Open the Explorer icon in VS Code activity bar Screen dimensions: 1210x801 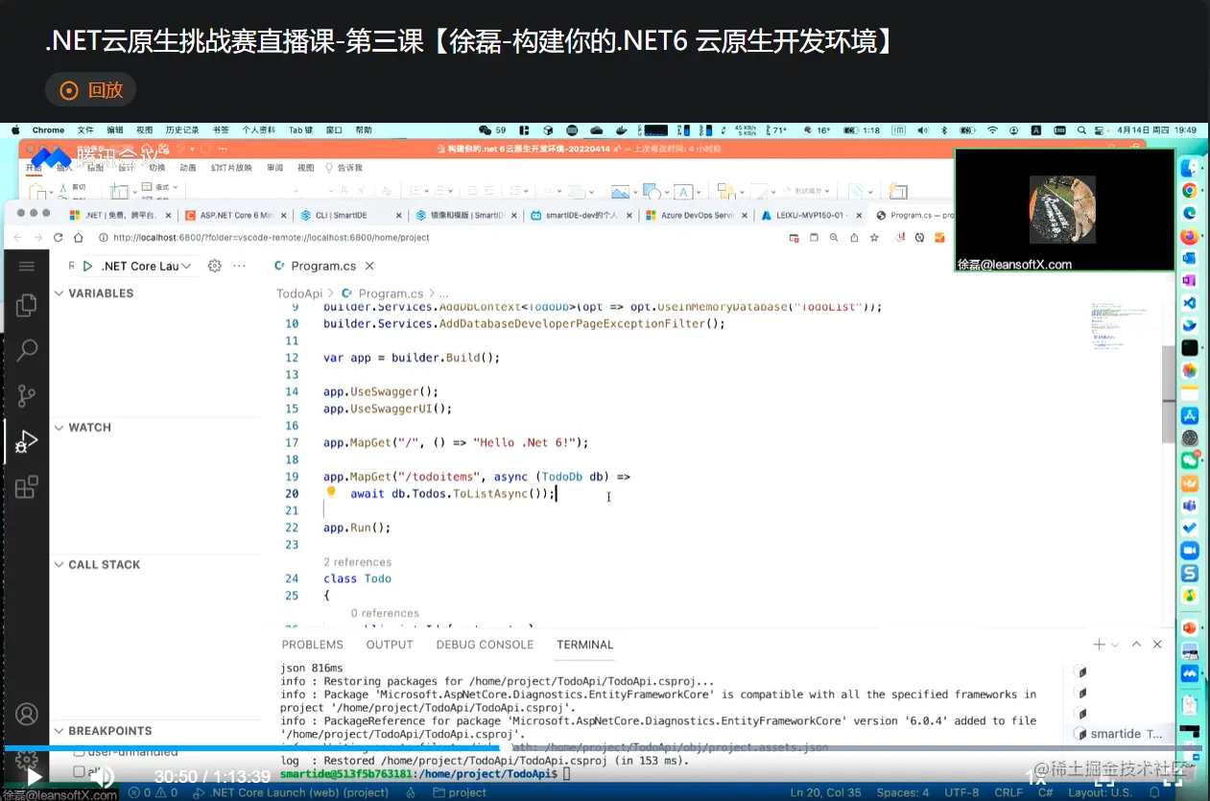pos(27,305)
